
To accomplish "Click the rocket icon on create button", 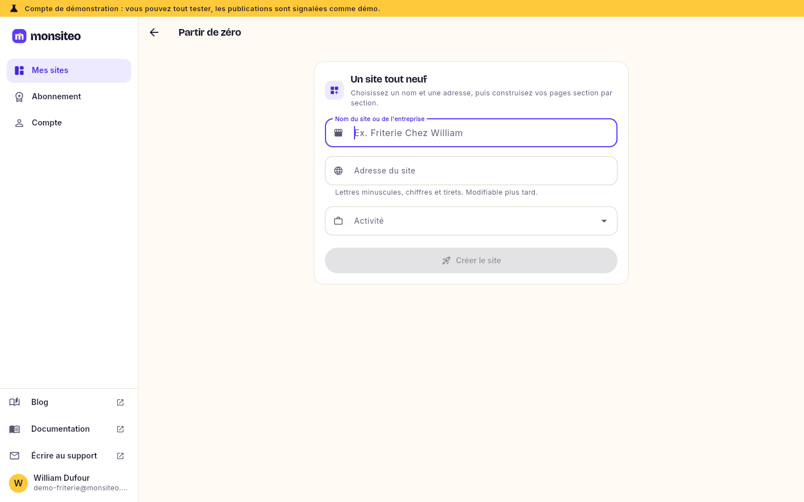I will (x=446, y=260).
